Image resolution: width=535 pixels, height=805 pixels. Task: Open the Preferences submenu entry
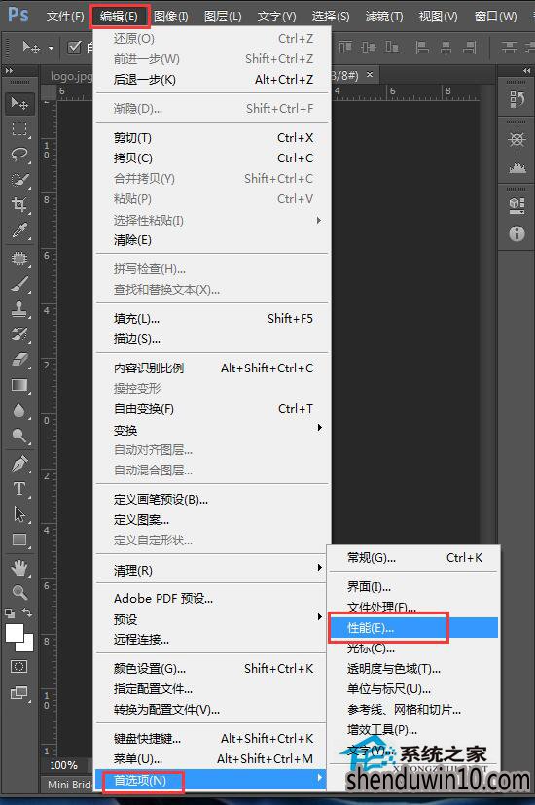[x=211, y=780]
